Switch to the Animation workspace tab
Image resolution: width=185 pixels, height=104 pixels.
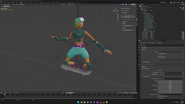(x=53, y=3)
